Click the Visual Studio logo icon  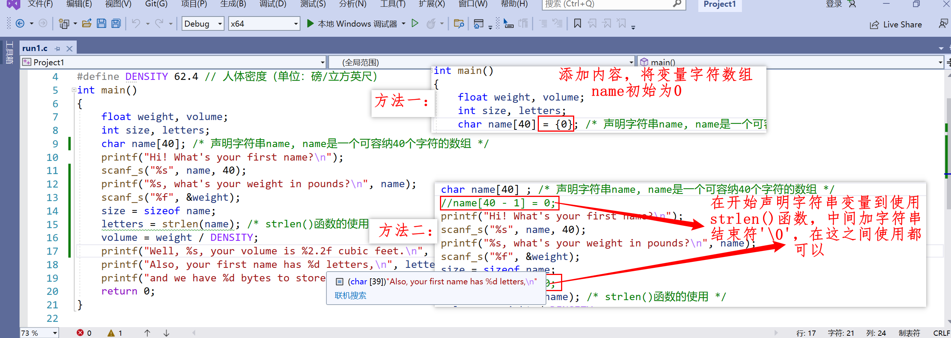click(x=14, y=4)
